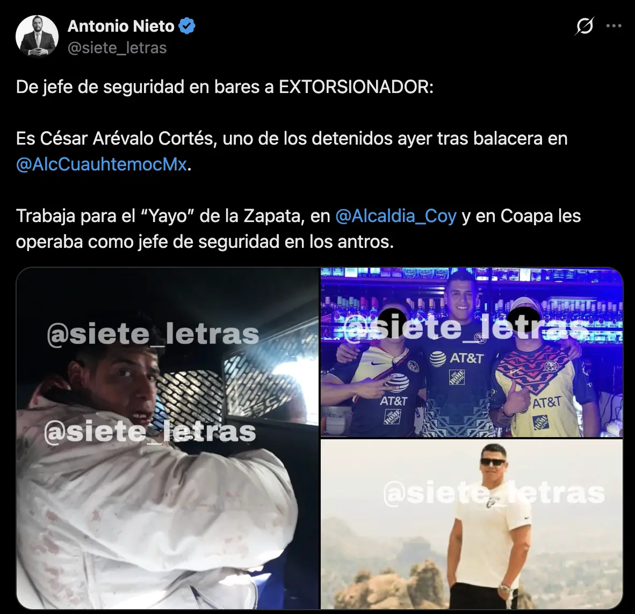Click the blue verified badge

[x=187, y=26]
